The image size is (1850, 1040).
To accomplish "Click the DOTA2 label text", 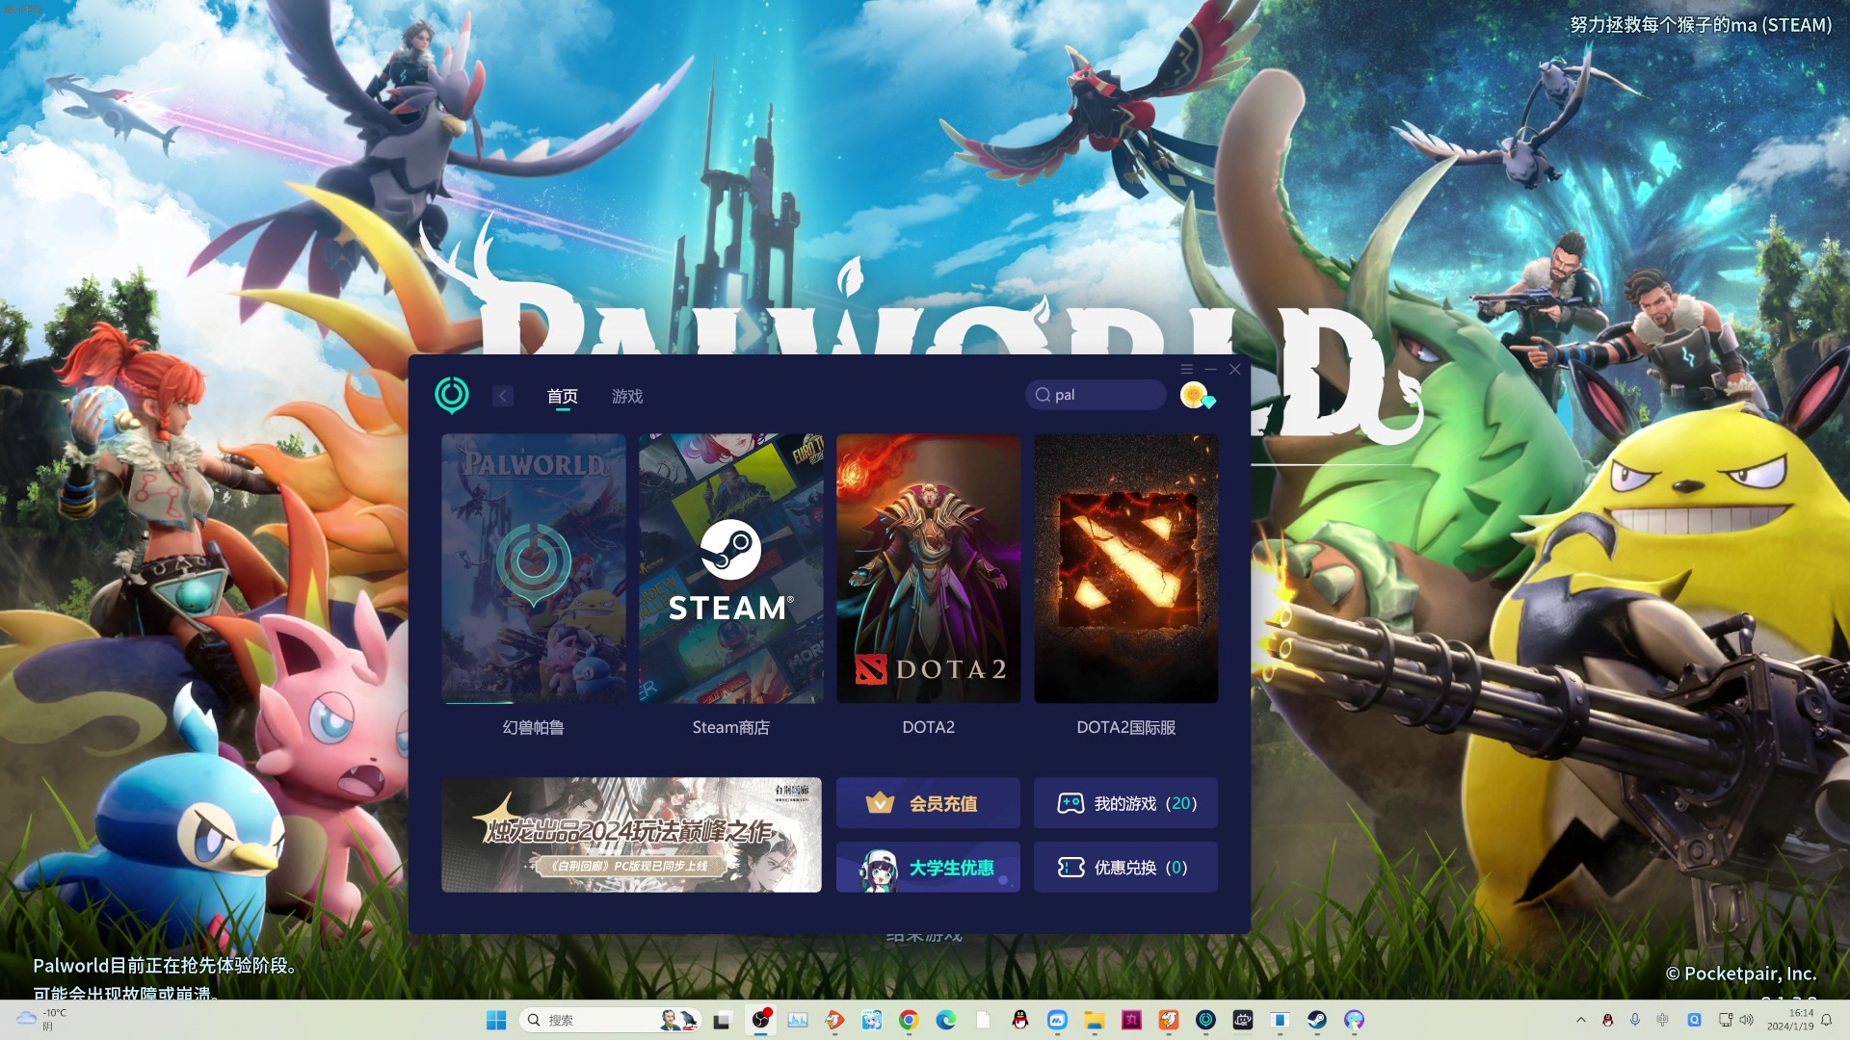I will [929, 727].
